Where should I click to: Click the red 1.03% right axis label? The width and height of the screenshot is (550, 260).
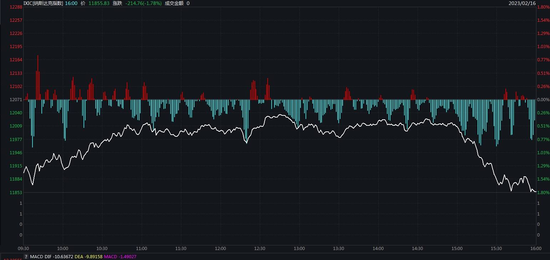543,47
